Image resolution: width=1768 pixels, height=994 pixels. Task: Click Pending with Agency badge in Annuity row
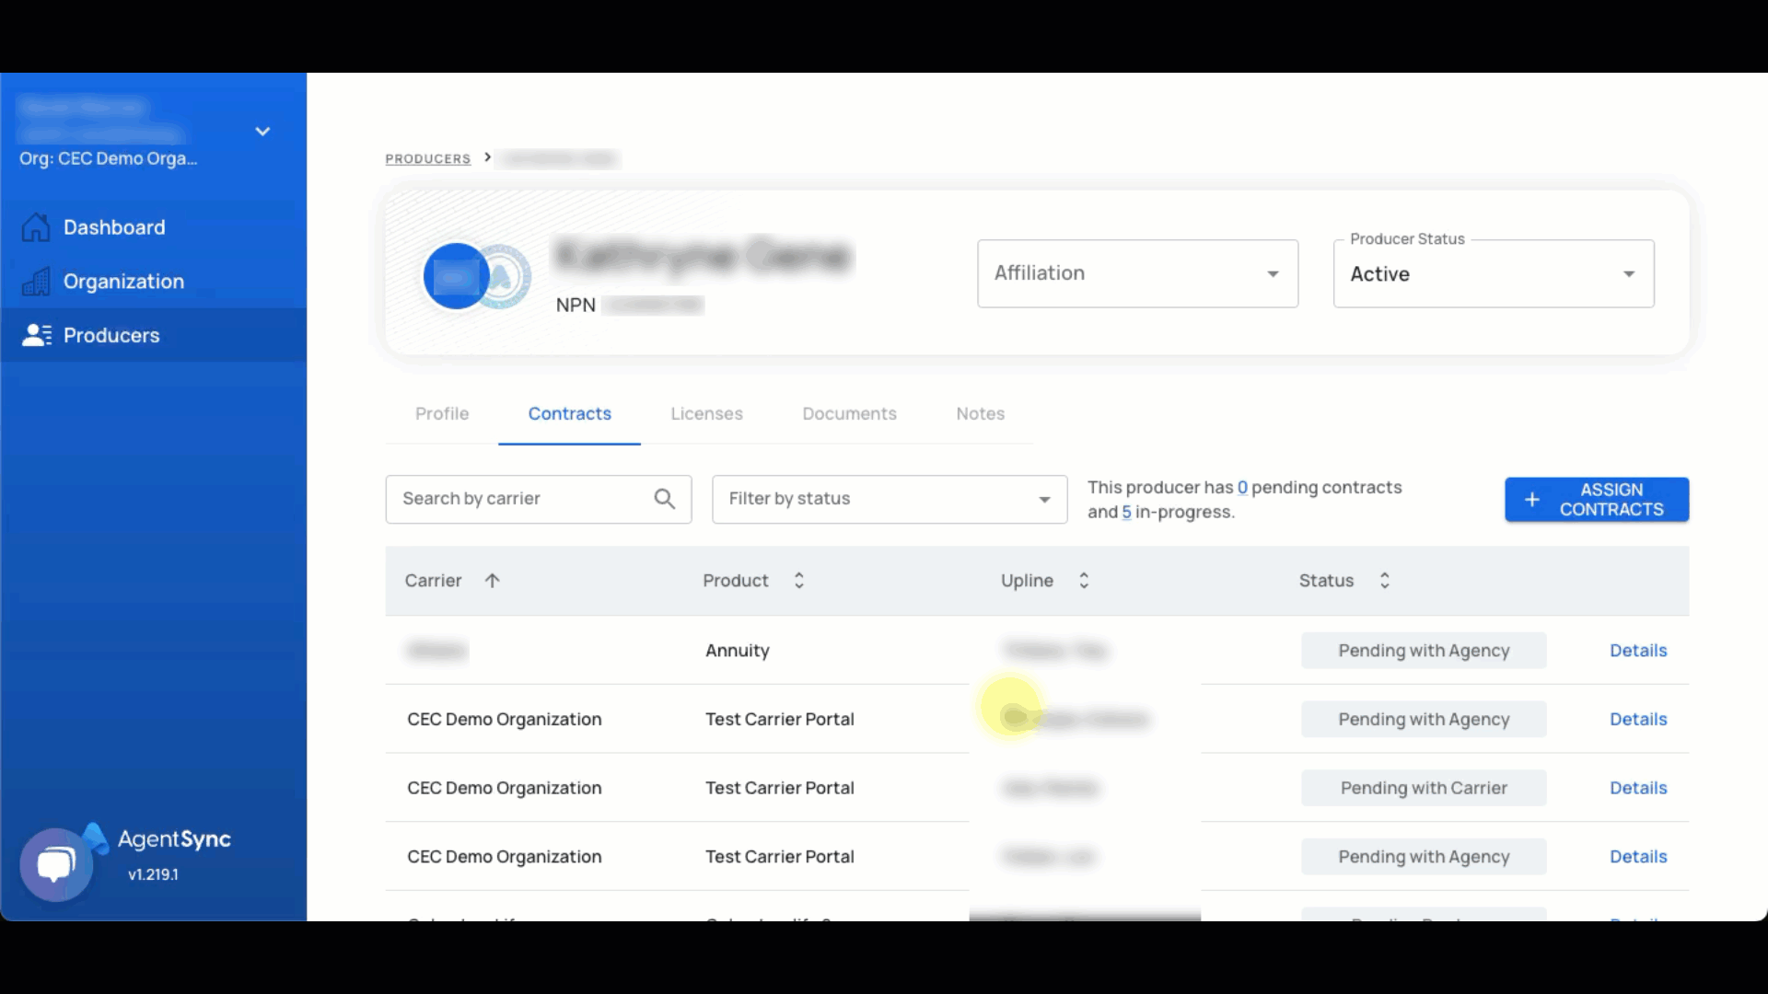[x=1424, y=651]
